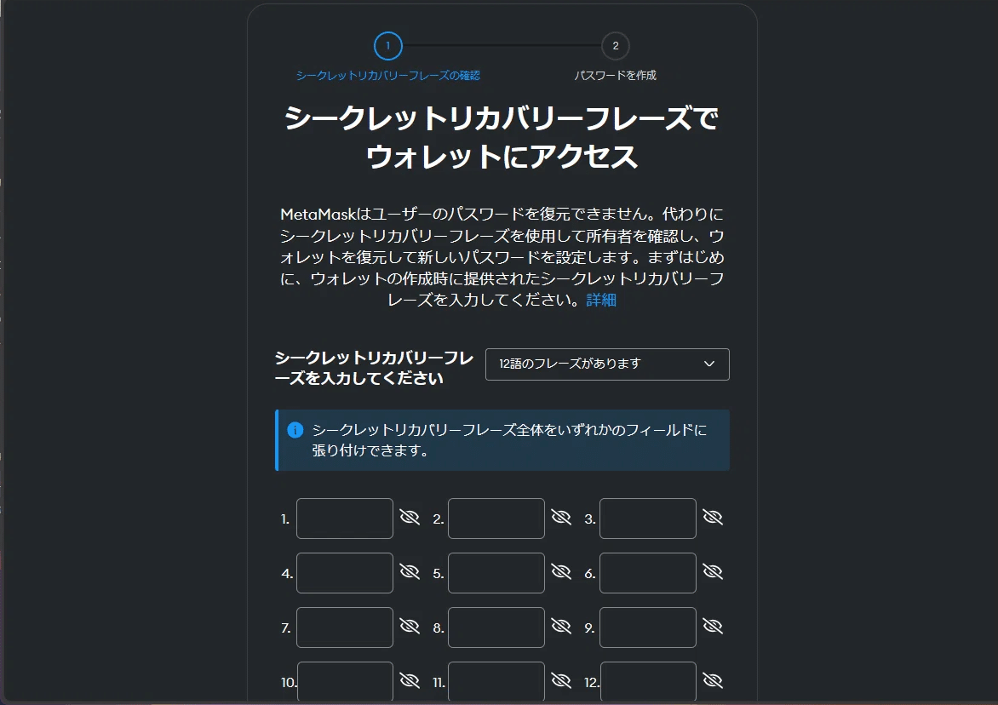This screenshot has height=705, width=998.
Task: Show word 2 via eye toggle
Action: [x=561, y=518]
